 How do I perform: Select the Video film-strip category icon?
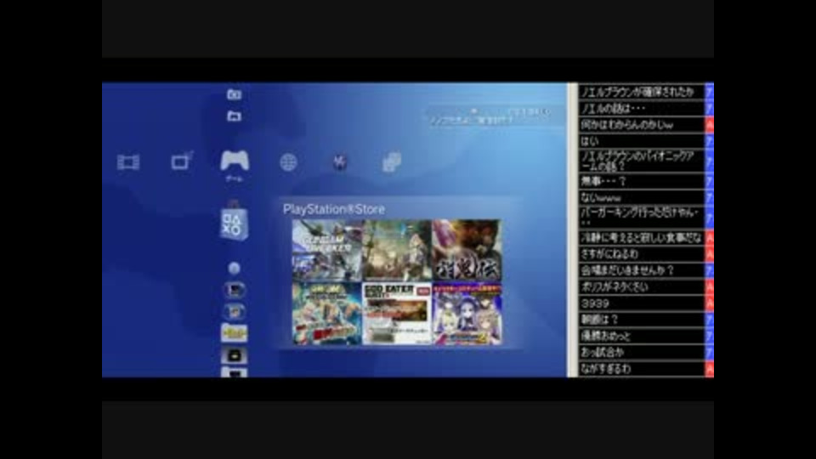[128, 162]
